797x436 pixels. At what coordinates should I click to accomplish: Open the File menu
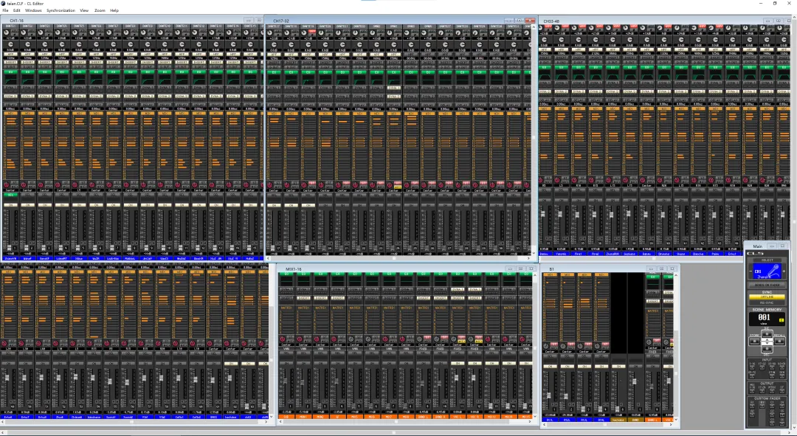pos(6,10)
